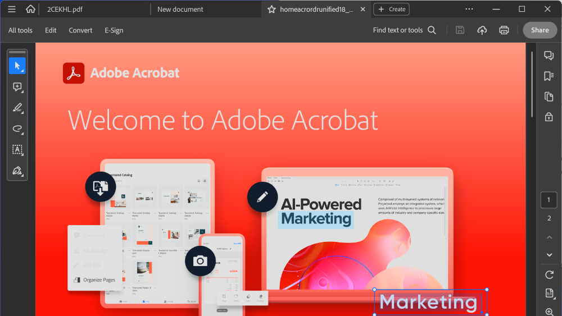Screen dimensions: 562x316
Task: Click the pencil edit circle icon
Action: click(262, 197)
